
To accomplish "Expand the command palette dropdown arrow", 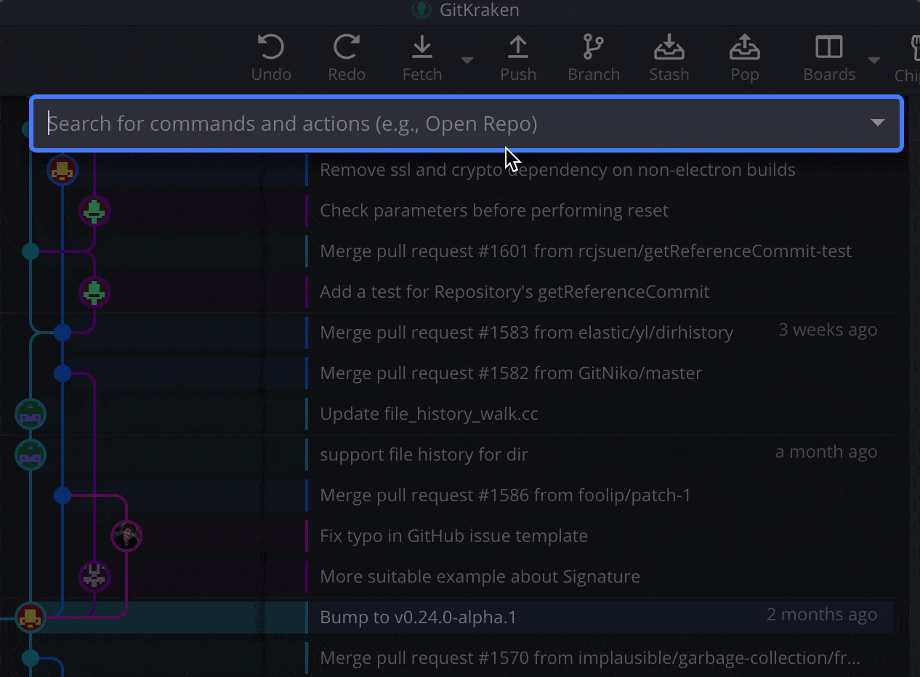I will point(878,123).
